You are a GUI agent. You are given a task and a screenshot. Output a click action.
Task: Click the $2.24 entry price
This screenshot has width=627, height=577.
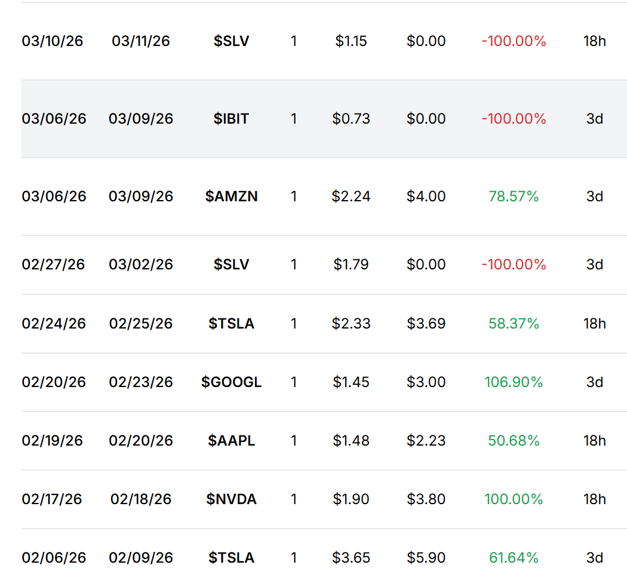[x=351, y=196]
